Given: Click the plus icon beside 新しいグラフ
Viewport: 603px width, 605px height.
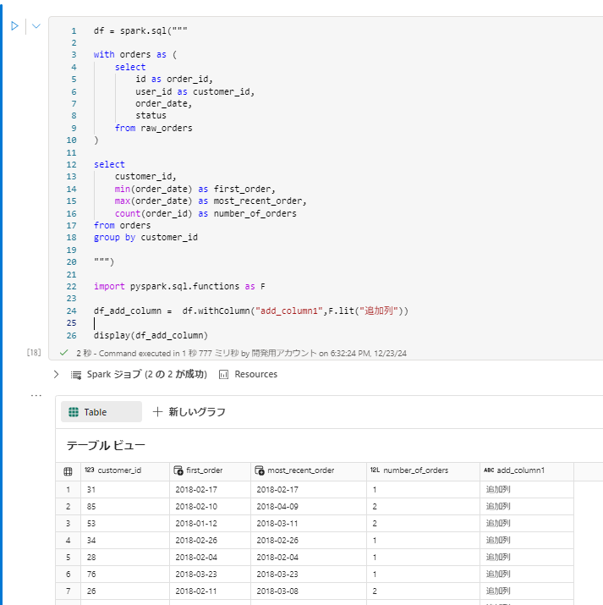Looking at the screenshot, I should 157,412.
